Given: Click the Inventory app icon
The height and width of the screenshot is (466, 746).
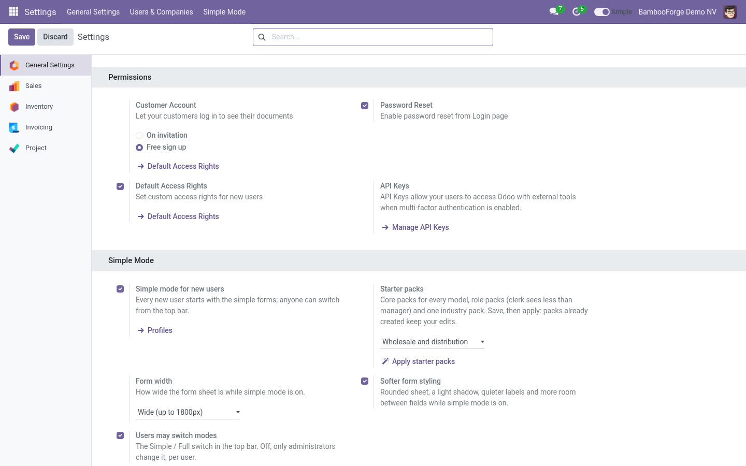Looking at the screenshot, I should tap(15, 107).
